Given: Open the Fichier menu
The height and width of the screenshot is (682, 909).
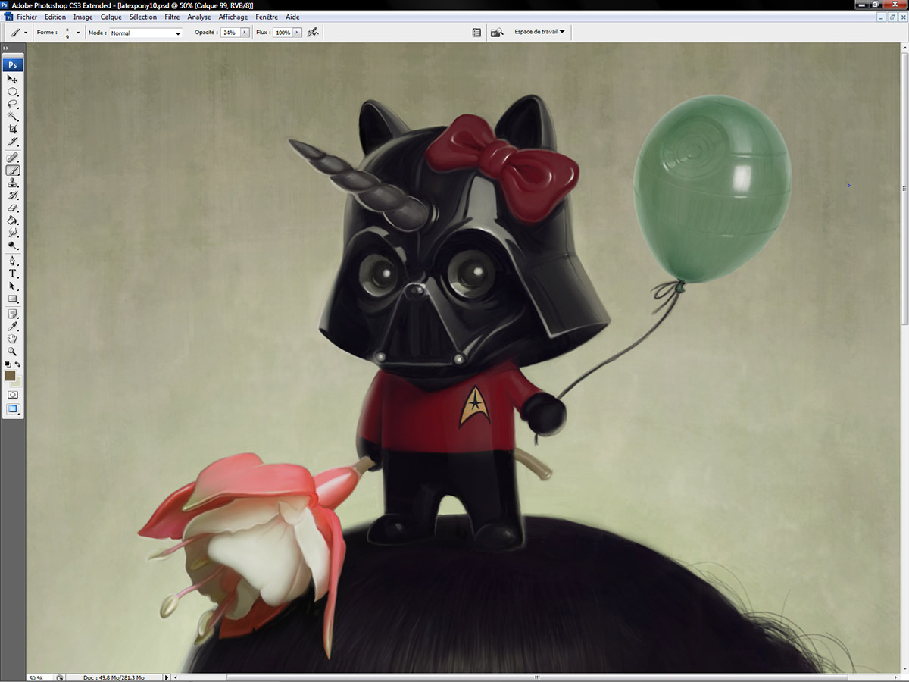Looking at the screenshot, I should point(27,17).
